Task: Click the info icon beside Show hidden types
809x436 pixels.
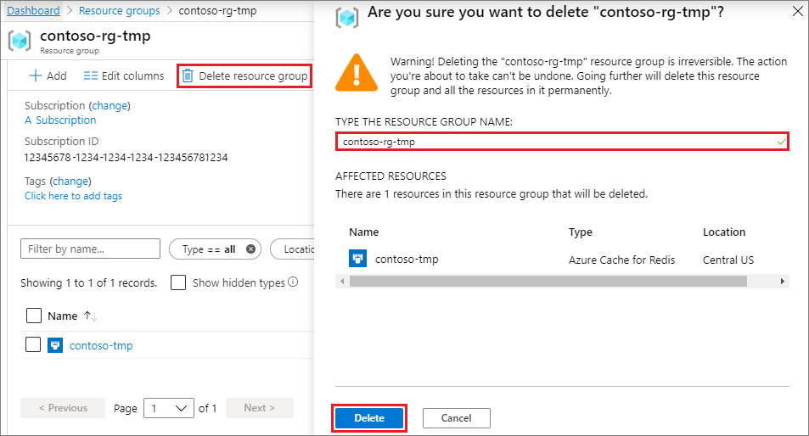Action: pos(293,282)
